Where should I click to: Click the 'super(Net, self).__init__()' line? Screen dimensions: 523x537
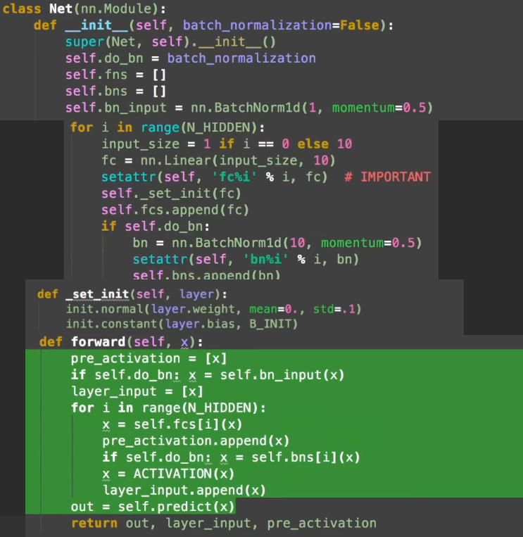tap(170, 42)
